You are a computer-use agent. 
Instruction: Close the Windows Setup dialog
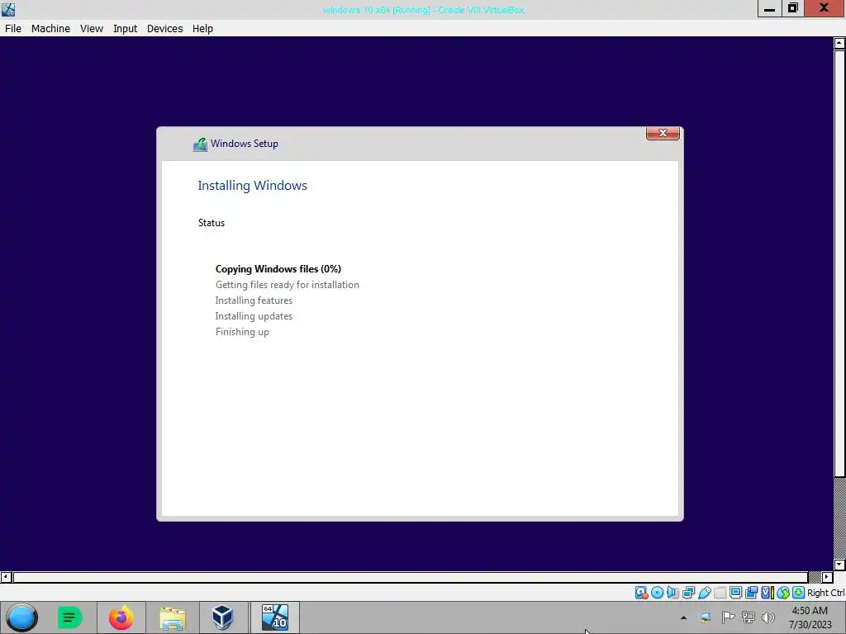[663, 133]
